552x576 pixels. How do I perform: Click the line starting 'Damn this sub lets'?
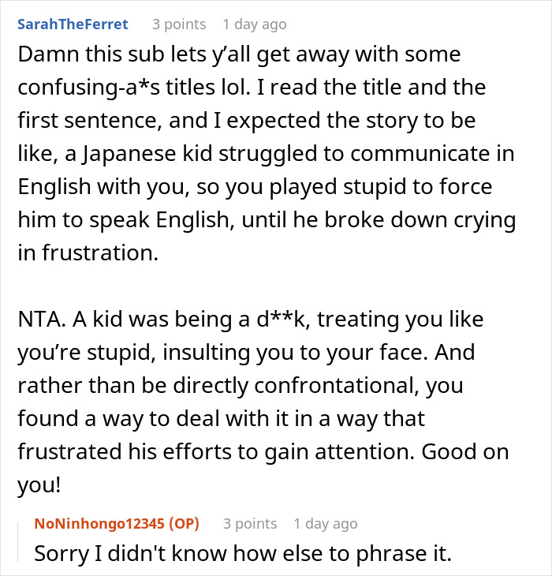[238, 56]
